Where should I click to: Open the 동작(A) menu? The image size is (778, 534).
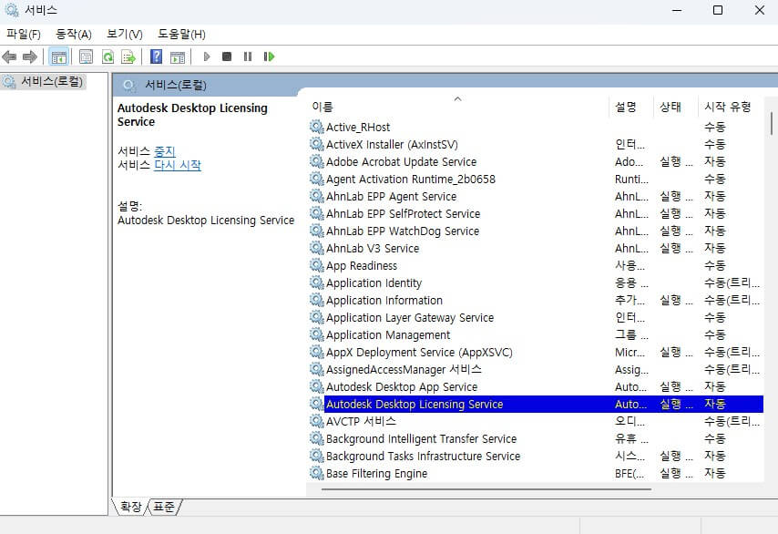[x=74, y=34]
